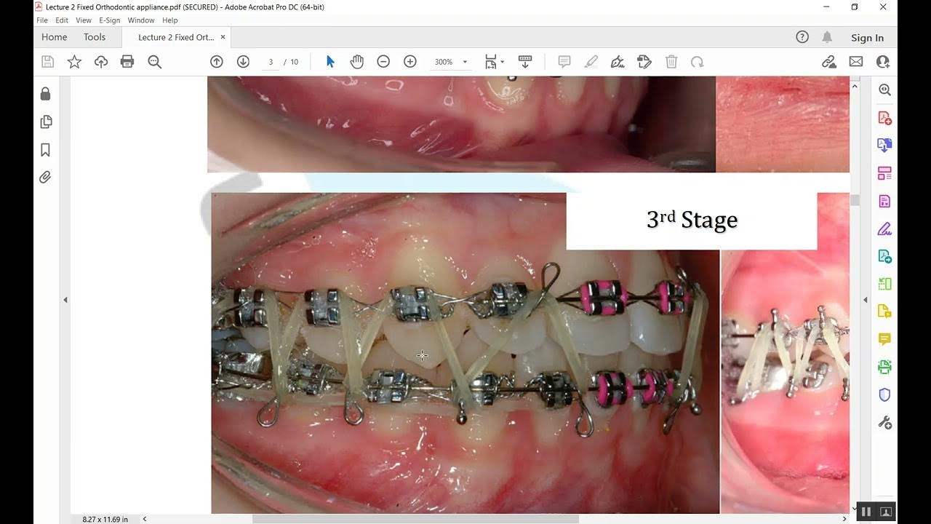Viewport: 931px width, 524px height.
Task: Open the search tools magnifier in right pane
Action: 884,90
